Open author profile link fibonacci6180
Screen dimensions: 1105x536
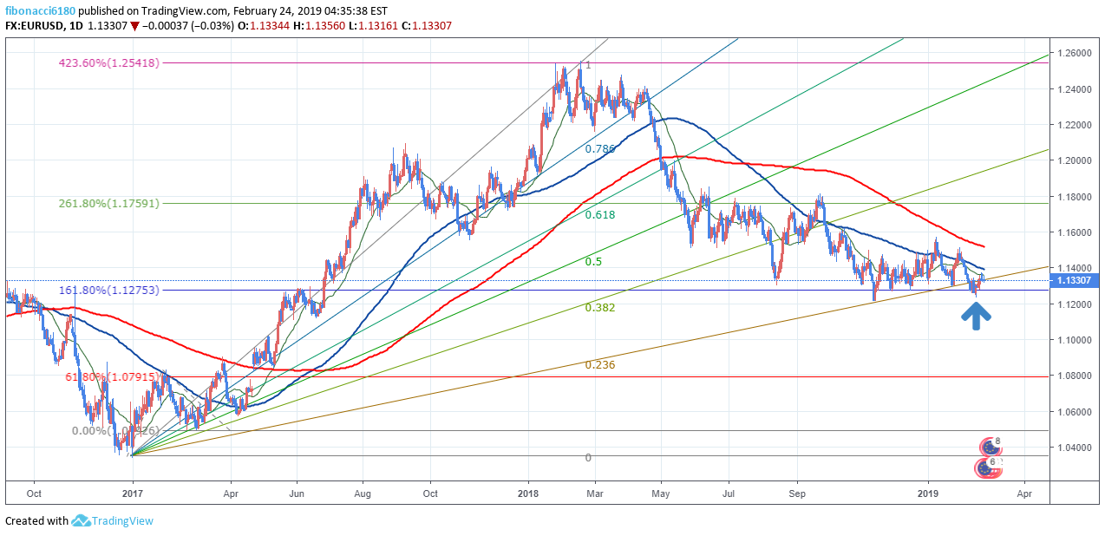point(39,11)
